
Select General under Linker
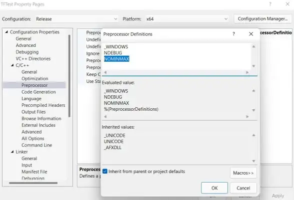29,159
